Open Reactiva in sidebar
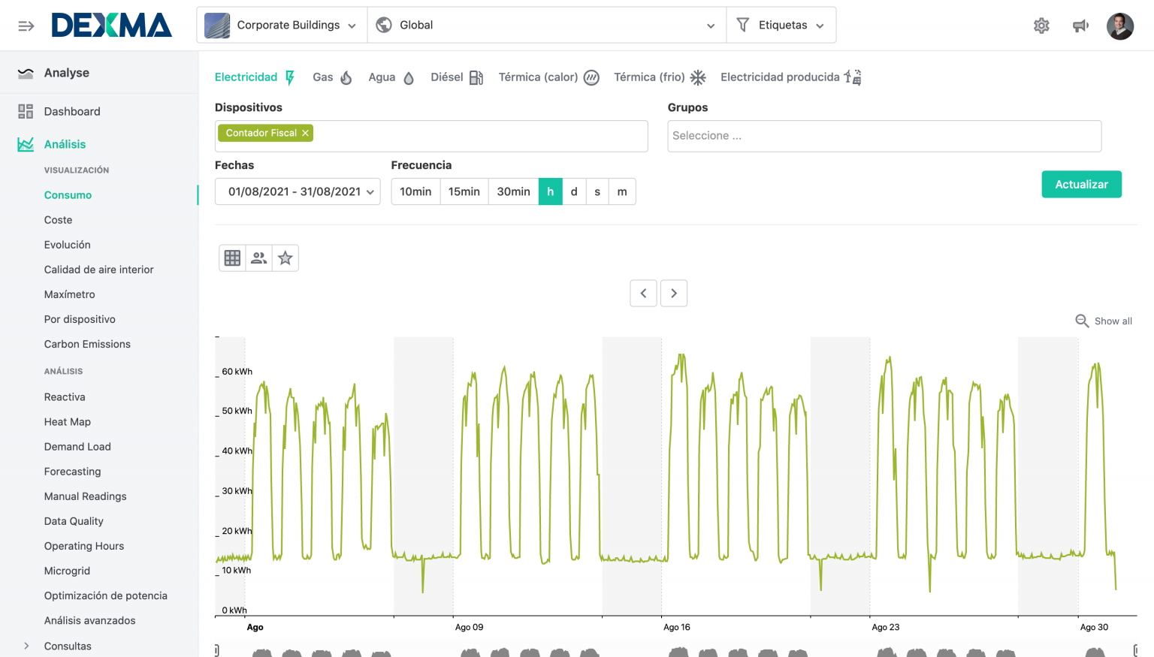1154x657 pixels. click(65, 396)
